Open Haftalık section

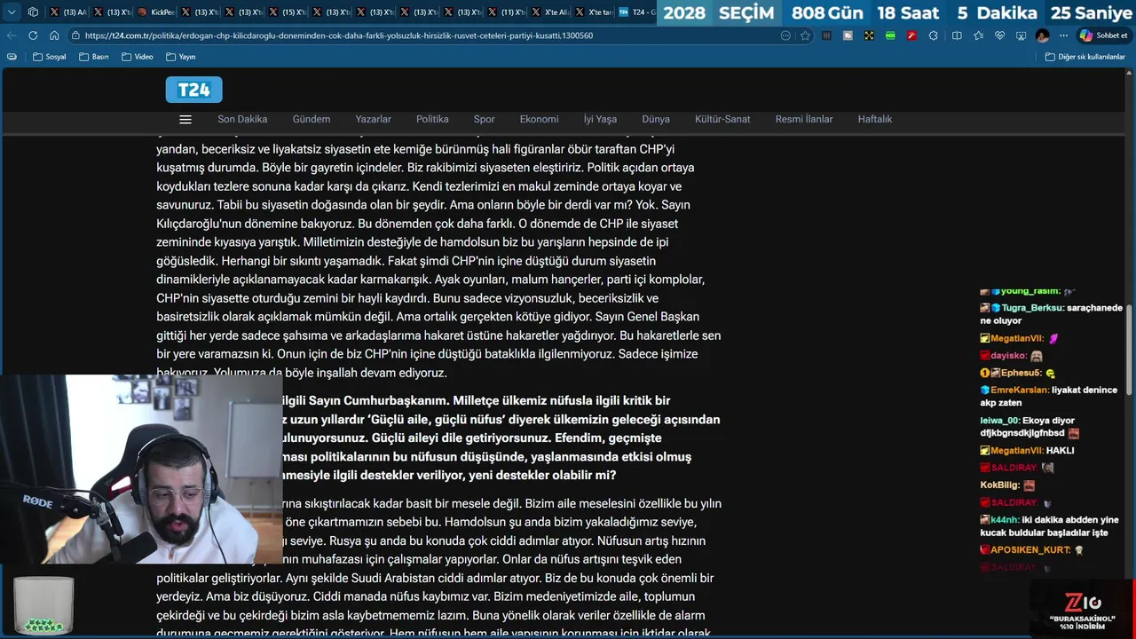pyautogui.click(x=875, y=119)
